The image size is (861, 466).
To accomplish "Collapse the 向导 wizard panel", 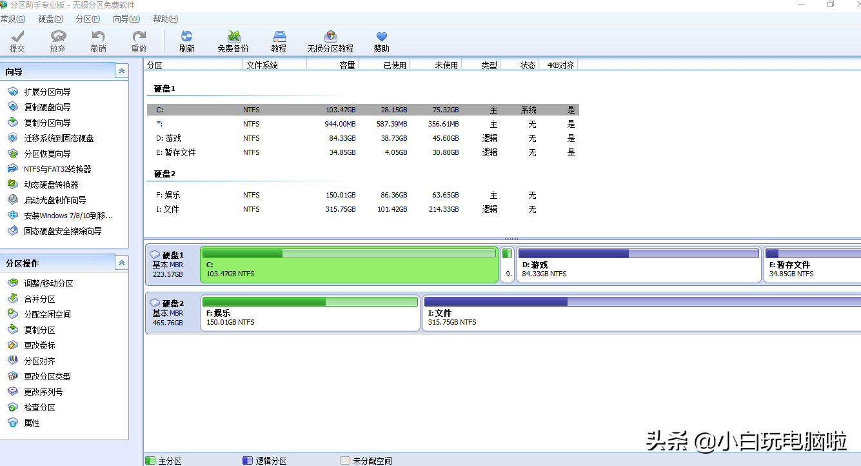I will click(121, 71).
